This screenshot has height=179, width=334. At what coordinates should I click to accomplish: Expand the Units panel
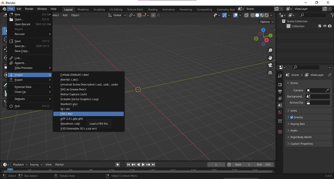tap(308, 111)
